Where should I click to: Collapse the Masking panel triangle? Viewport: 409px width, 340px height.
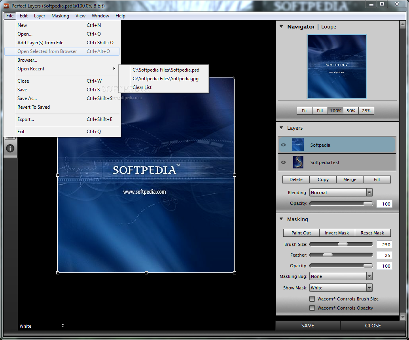[281, 219]
